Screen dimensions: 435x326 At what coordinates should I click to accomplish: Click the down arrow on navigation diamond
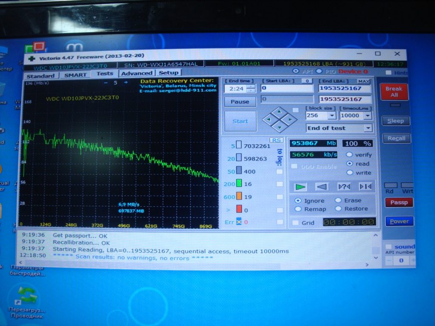(x=280, y=127)
